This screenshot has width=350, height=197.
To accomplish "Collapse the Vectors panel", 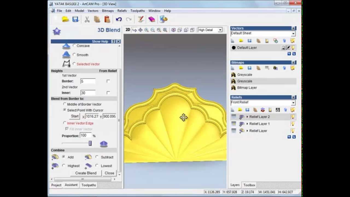I will click(x=293, y=28).
